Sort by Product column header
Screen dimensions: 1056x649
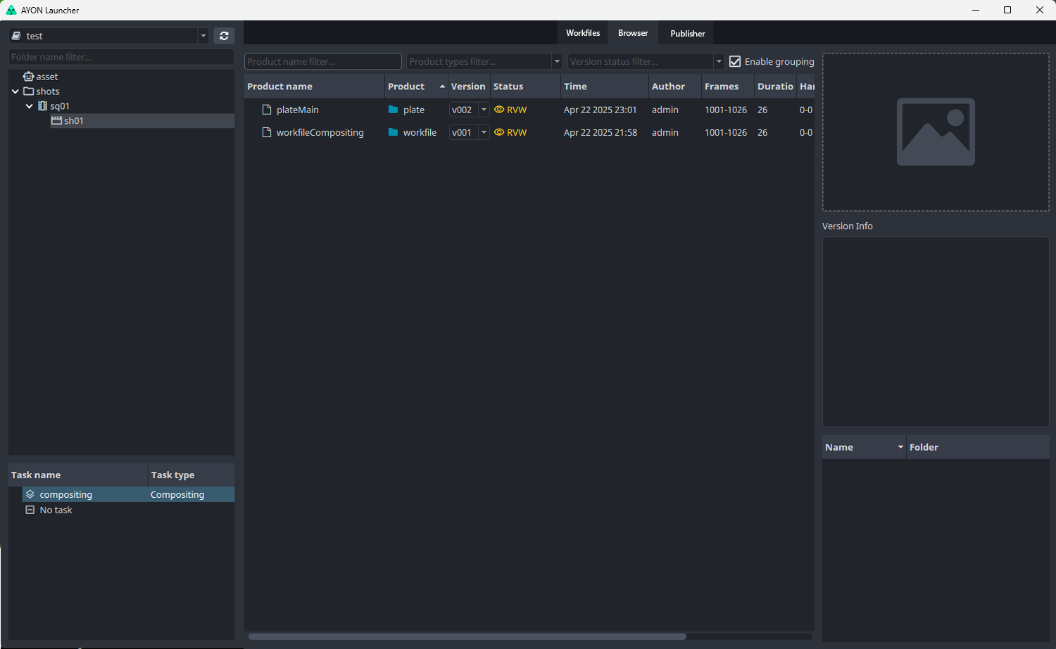tap(416, 86)
